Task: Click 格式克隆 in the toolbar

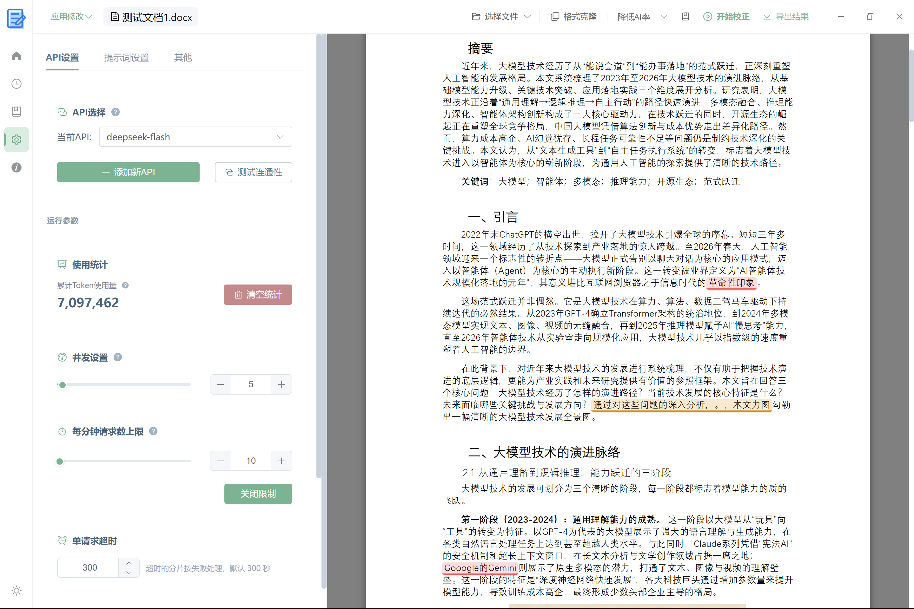Action: 573,17
